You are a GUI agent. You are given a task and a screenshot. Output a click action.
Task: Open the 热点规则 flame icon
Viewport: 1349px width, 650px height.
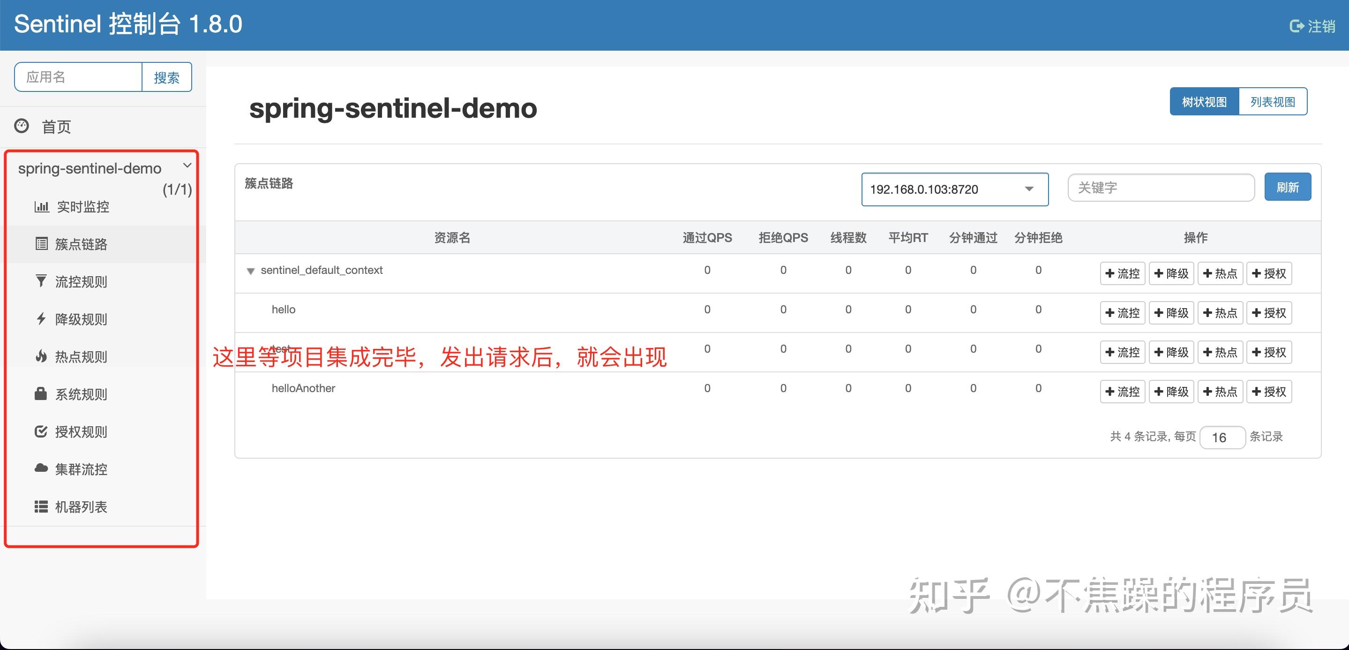pyautogui.click(x=41, y=357)
